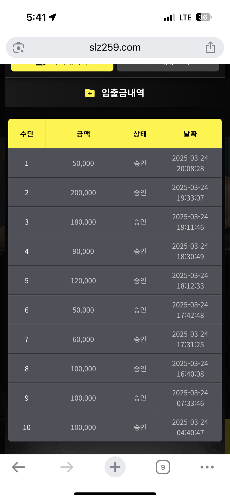Tap the 200,000 amount entry
The width and height of the screenshot is (230, 500).
[x=83, y=193]
